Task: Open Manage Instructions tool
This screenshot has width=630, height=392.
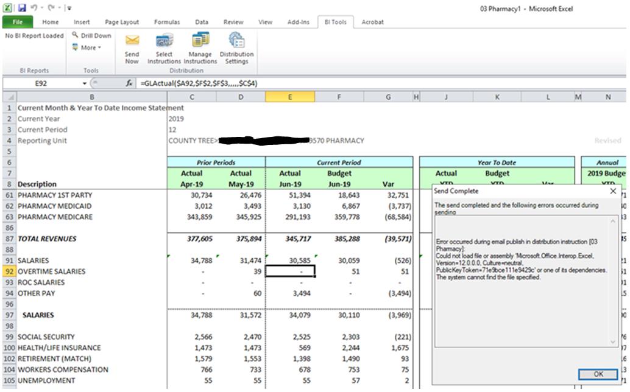Action: [x=200, y=49]
